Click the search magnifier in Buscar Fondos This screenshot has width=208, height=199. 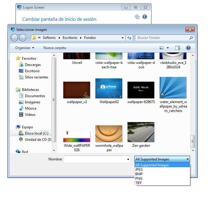[x=191, y=38]
